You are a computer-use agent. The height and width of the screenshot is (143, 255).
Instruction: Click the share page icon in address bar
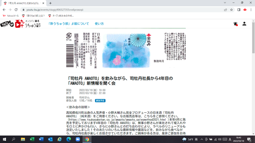[x=226, y=10]
